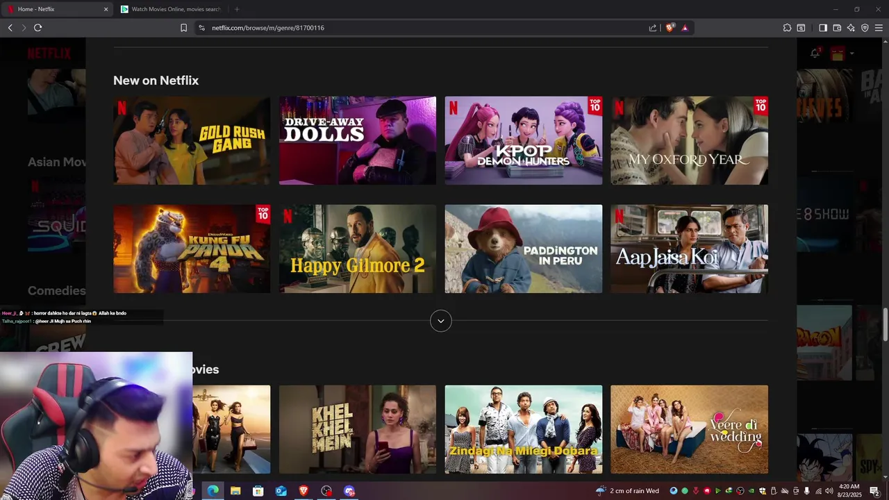Viewport: 889px width, 500px height.
Task: Open the weather widget showing rain Wed
Action: 627,491
